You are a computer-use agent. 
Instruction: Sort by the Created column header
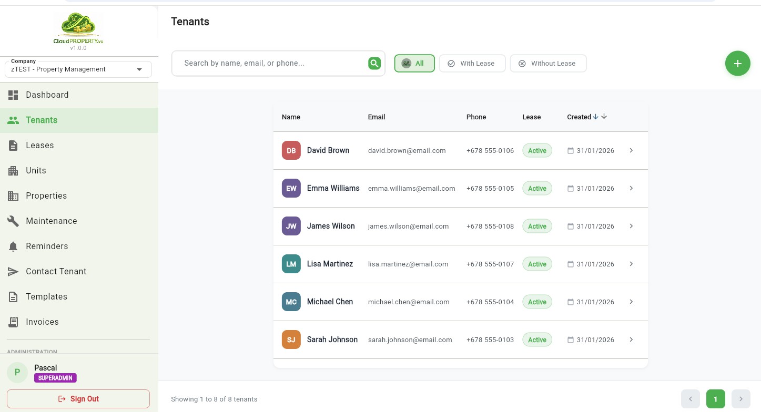click(579, 117)
